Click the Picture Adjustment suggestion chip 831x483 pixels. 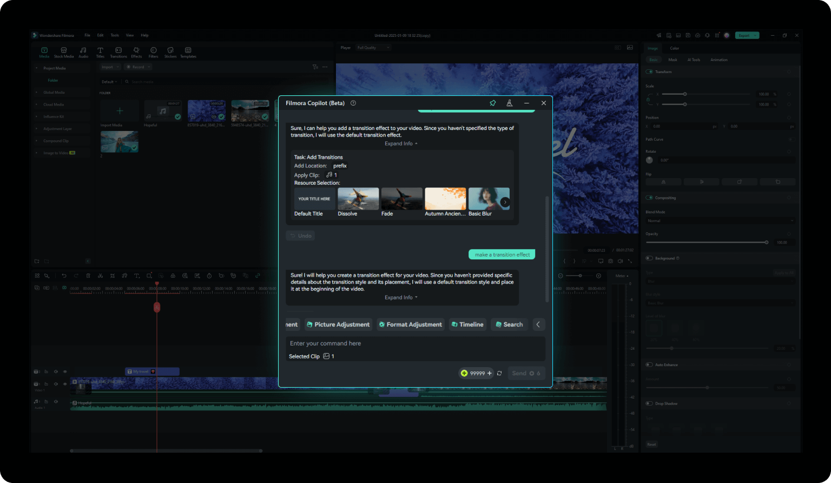(338, 324)
